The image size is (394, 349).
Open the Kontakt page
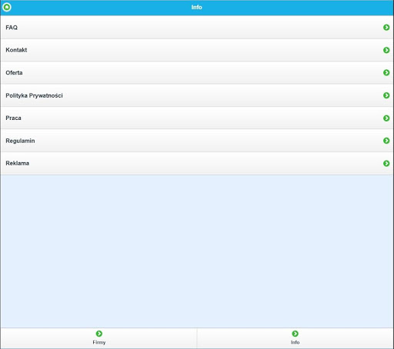point(197,50)
